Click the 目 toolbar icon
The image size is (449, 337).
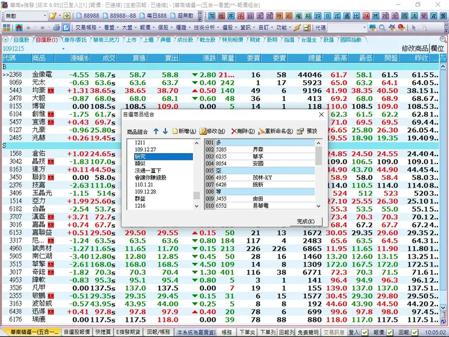250,16
